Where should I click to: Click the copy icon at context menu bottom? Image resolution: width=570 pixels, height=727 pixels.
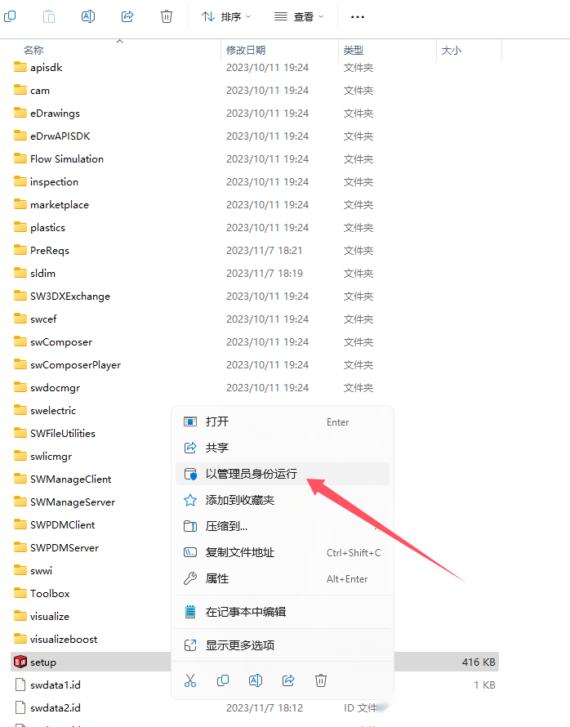coord(223,680)
